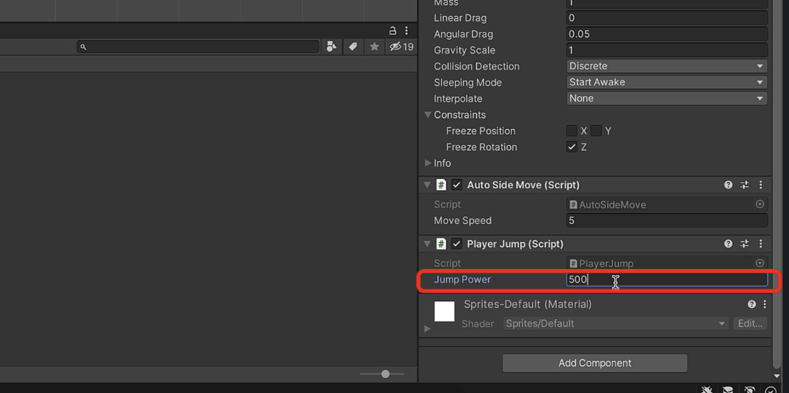The height and width of the screenshot is (393, 789).
Task: Click the Jump Power value field
Action: [x=666, y=280]
